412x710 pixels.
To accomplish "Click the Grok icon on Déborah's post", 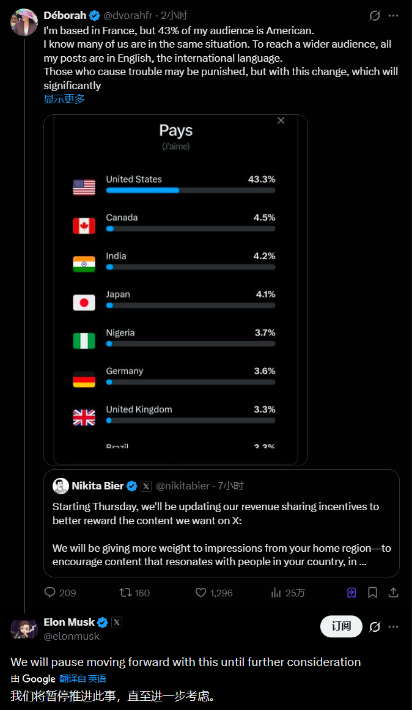I will pyautogui.click(x=375, y=16).
